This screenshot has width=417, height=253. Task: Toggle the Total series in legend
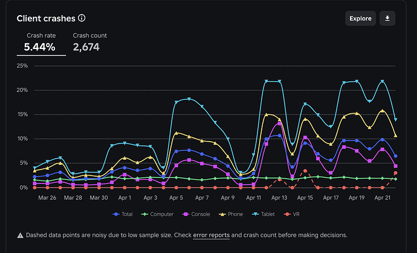click(x=123, y=214)
